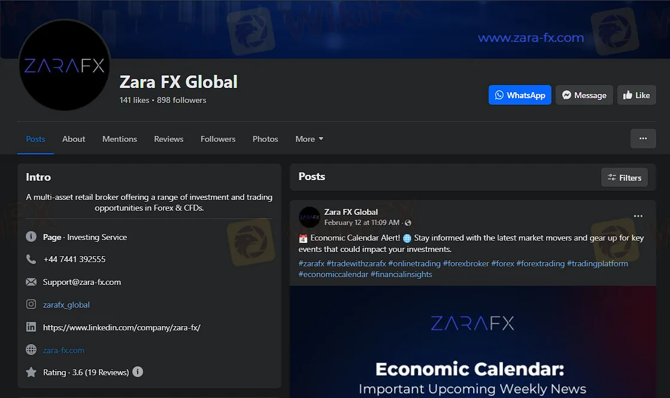Open the #onlinetrading hashtag
The height and width of the screenshot is (398, 670).
tap(414, 263)
